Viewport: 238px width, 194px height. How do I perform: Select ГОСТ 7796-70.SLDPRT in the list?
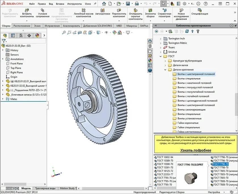221,164
